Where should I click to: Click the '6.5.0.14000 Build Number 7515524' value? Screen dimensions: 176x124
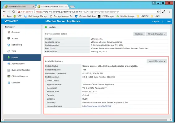click(107, 45)
